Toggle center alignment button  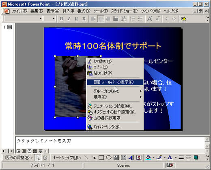(101, 19)
